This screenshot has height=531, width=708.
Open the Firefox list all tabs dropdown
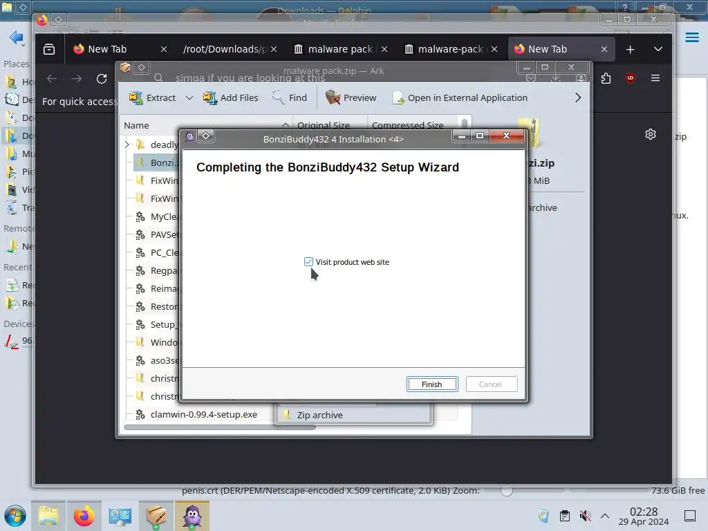pyautogui.click(x=658, y=49)
